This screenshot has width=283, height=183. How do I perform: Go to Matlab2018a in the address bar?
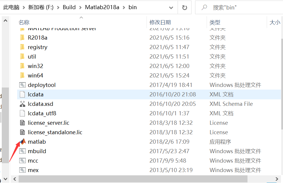click(102, 7)
